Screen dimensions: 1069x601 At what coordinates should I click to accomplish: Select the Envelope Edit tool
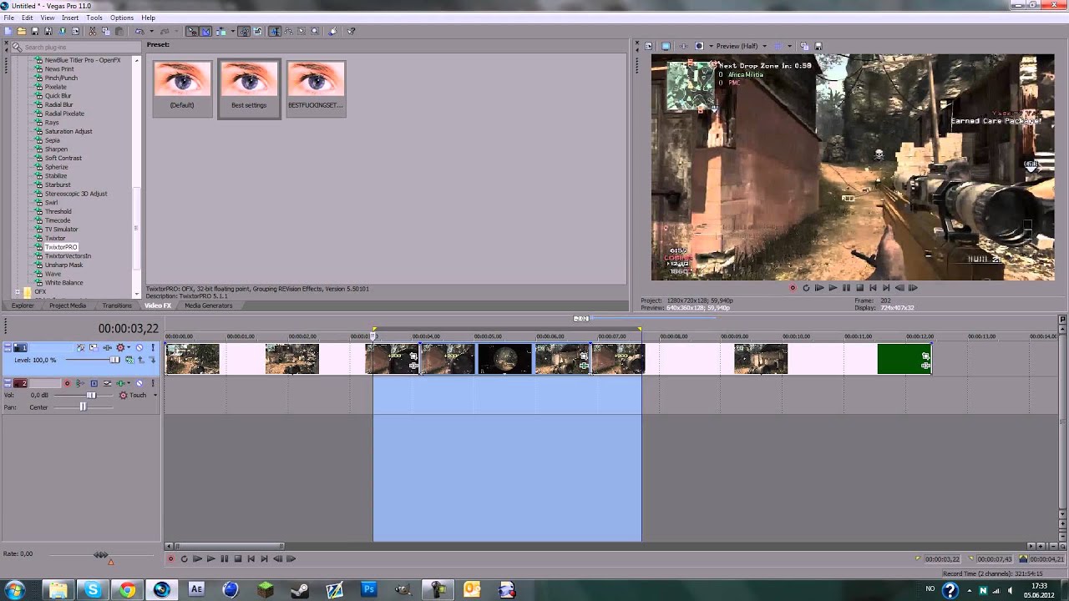(288, 31)
